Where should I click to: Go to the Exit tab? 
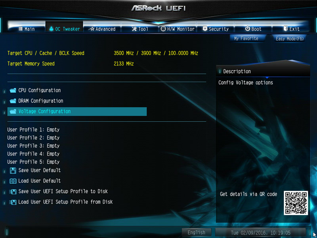[291, 29]
